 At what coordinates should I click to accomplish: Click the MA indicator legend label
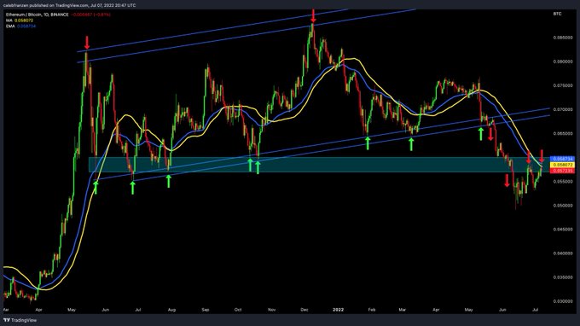[x=9, y=20]
